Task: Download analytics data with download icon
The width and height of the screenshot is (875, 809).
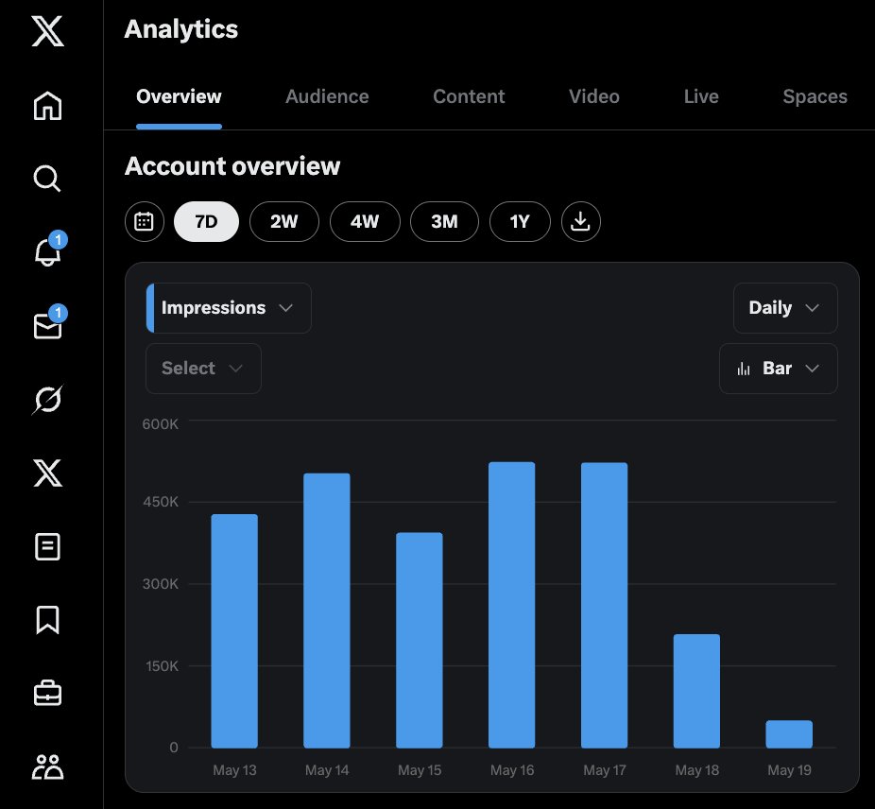Action: 581,222
